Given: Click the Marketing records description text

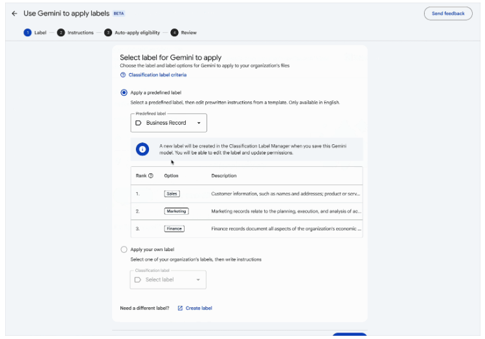Looking at the screenshot, I should [x=286, y=211].
